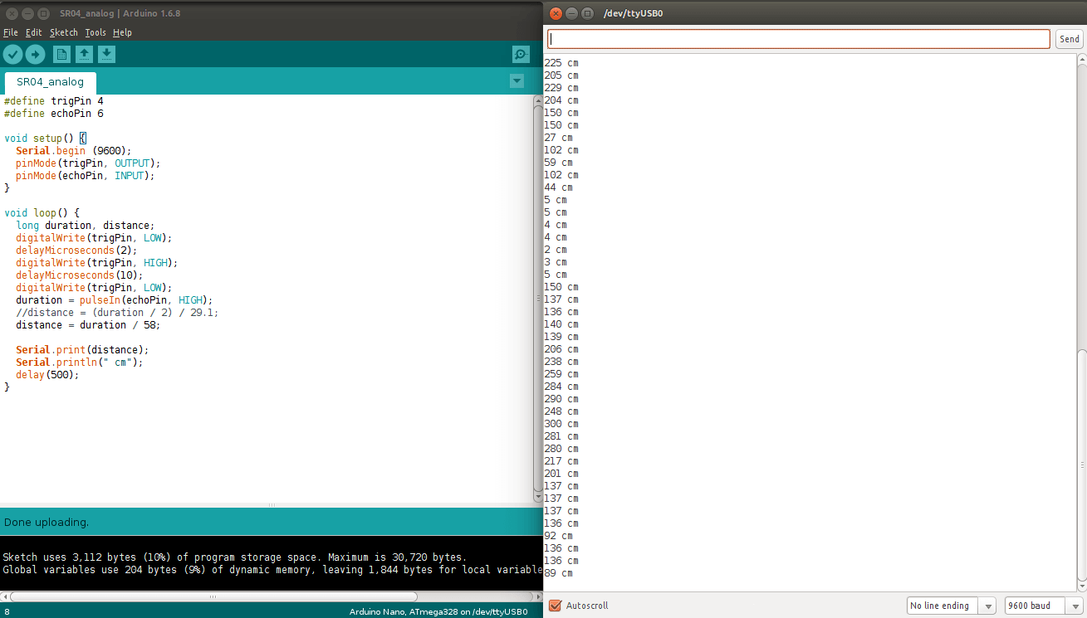This screenshot has width=1087, height=618.
Task: Click the 'pinMode(trigPin, OUTPUT);' line
Action: tap(88, 163)
